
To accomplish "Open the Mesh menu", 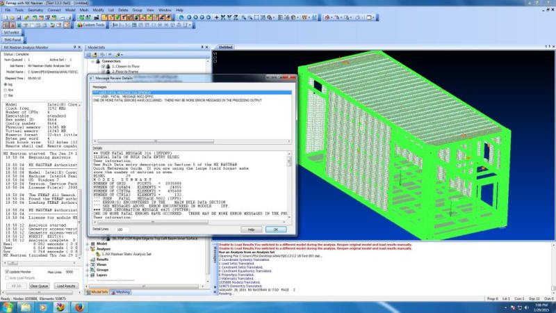I will coord(84,10).
